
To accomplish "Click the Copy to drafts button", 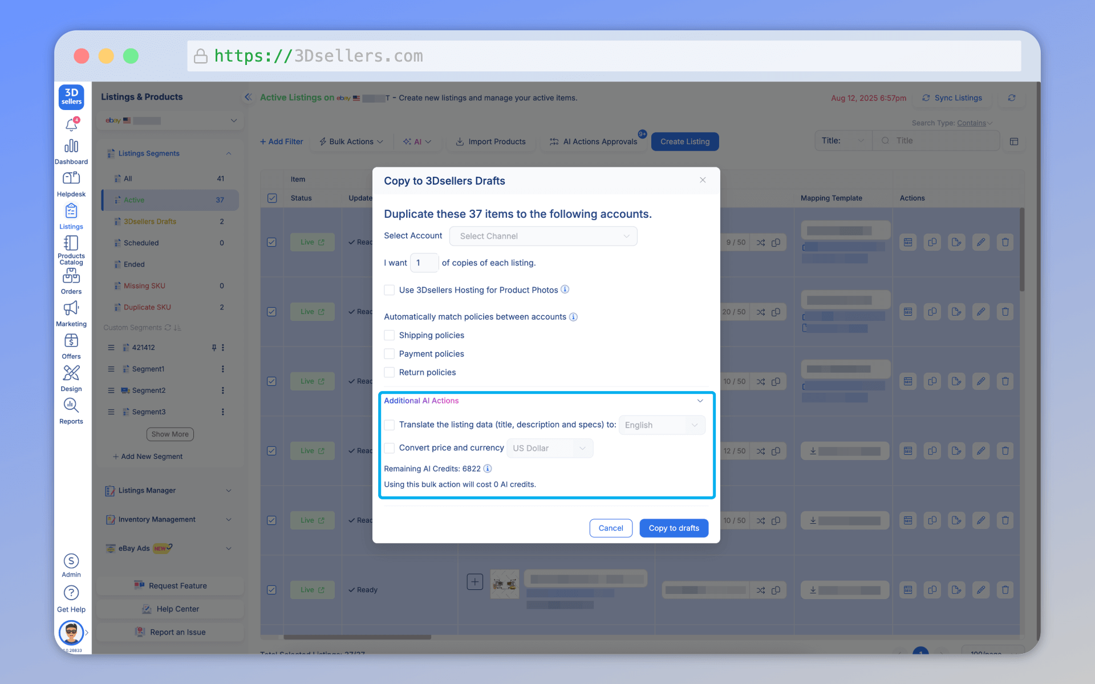I will tap(674, 528).
